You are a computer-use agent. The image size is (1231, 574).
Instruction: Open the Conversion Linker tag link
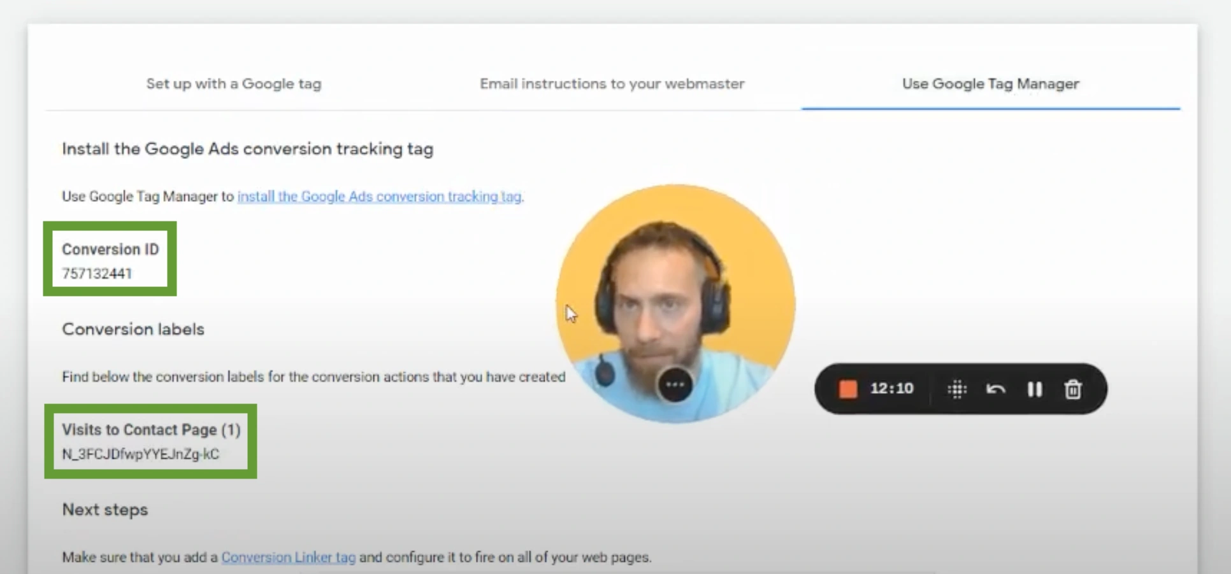click(x=288, y=557)
